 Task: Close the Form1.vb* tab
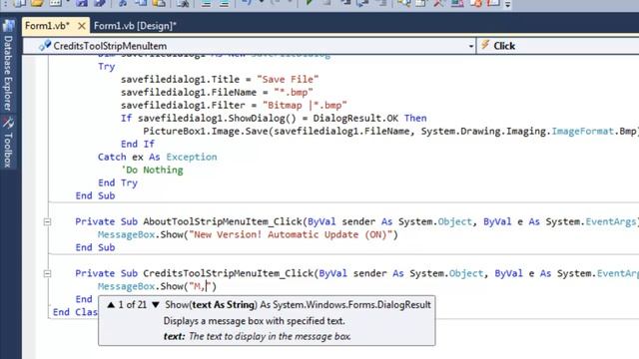click(82, 26)
